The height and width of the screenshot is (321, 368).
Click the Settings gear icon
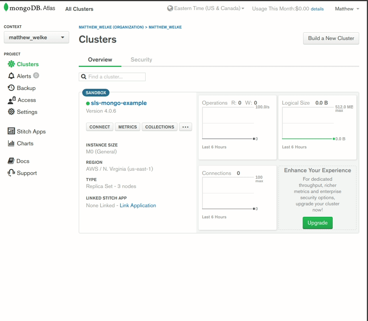(11, 111)
